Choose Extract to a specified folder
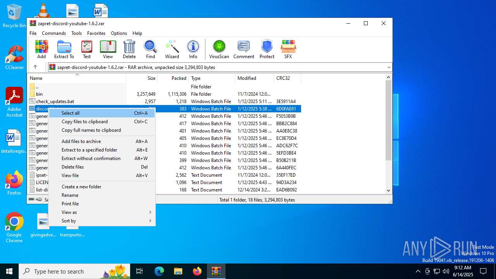This screenshot has width=496, height=279. coord(102,150)
